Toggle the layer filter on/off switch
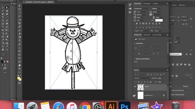The height and width of the screenshot is (109, 195). tap(164, 74)
